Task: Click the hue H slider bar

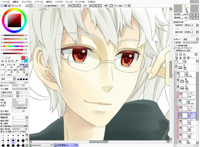Action: (x=13, y=46)
